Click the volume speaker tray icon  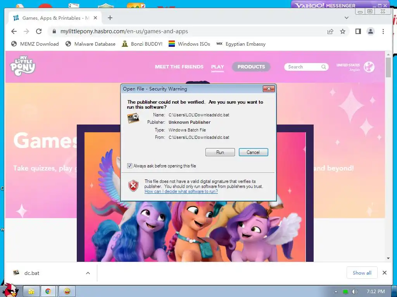355,292
